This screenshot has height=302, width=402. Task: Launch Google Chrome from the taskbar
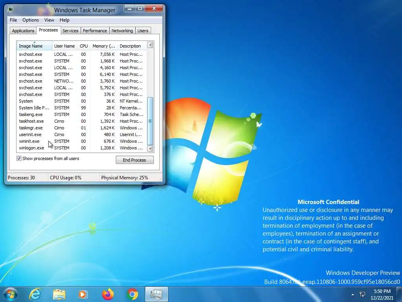pos(132,294)
